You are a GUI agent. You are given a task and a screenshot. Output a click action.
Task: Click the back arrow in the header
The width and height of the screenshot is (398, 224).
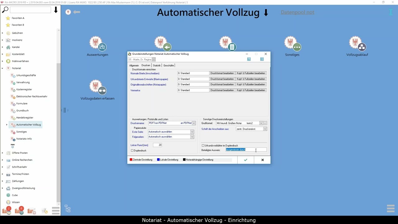pos(77,12)
